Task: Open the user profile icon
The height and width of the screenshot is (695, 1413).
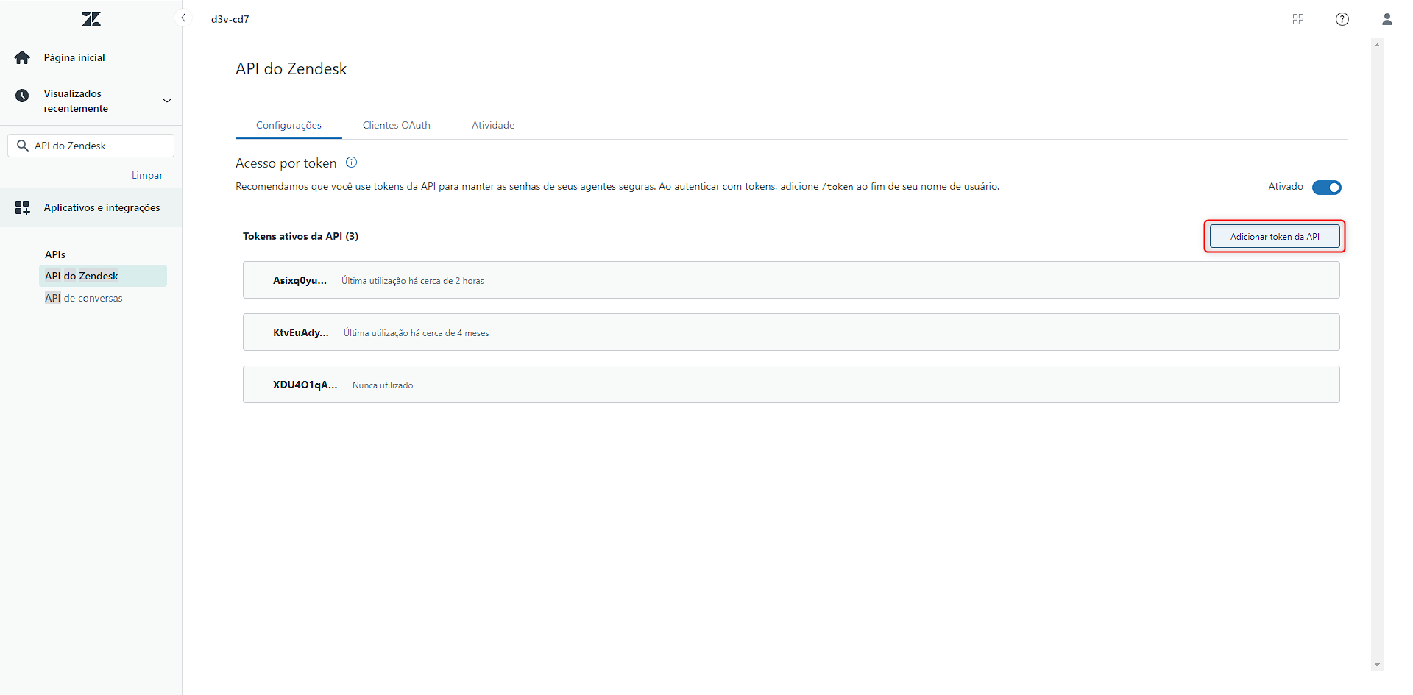Action: [1387, 19]
